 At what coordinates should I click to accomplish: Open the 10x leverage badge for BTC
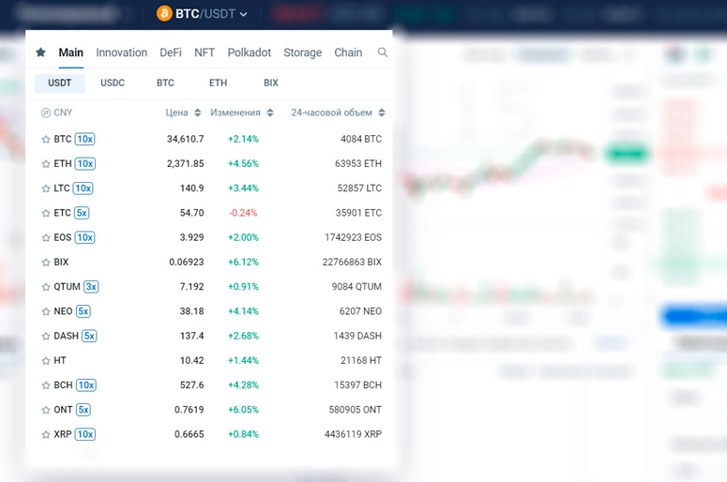pyautogui.click(x=84, y=139)
